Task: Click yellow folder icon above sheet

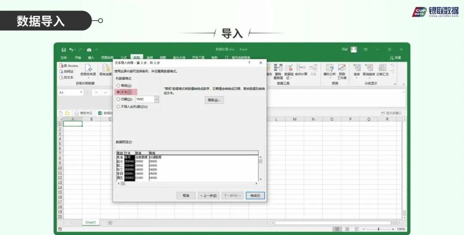Action: click(x=67, y=113)
